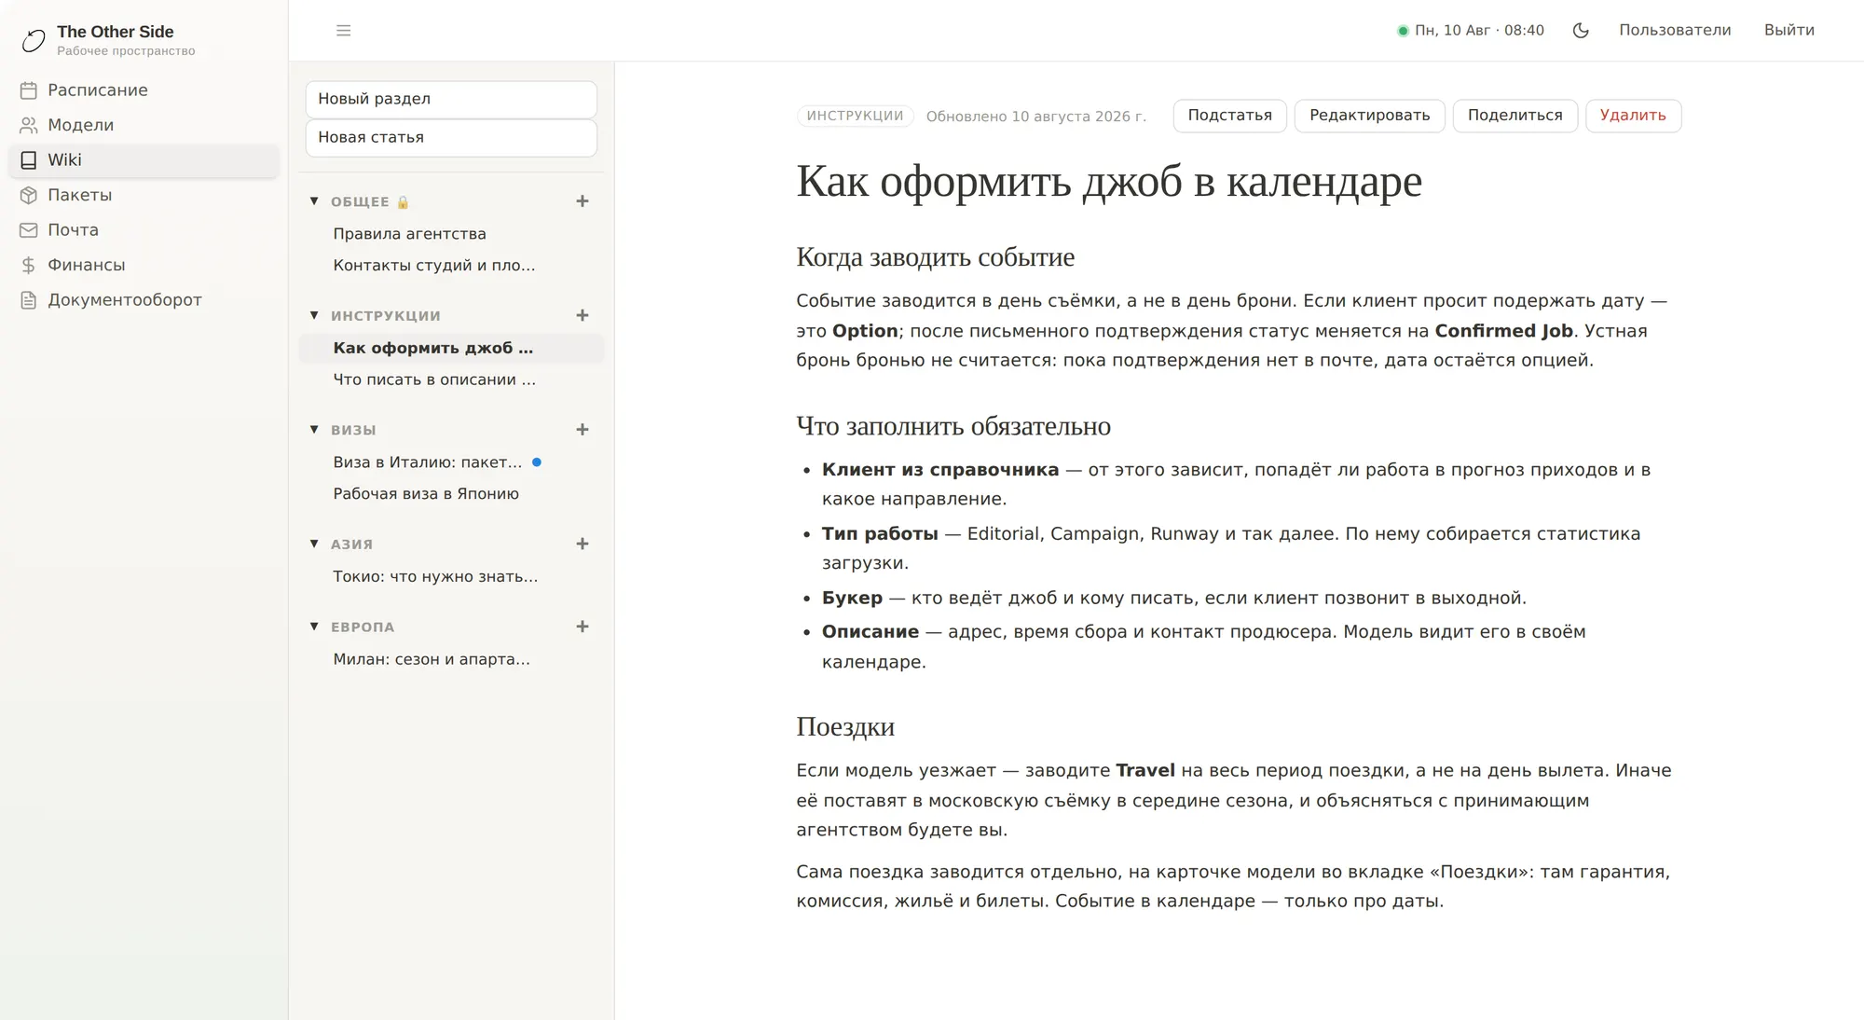Open article Милан: сезон и апарта…
1864x1020 pixels.
pos(451,659)
